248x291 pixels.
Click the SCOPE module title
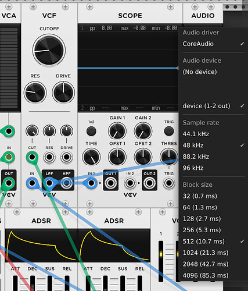130,16
